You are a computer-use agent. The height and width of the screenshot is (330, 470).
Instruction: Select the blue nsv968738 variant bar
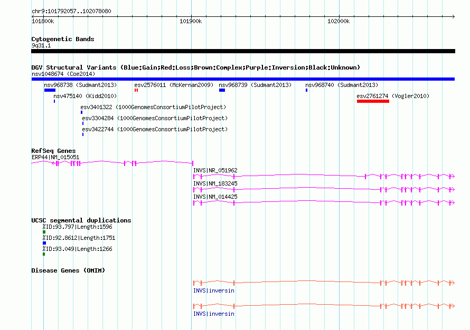click(x=50, y=90)
